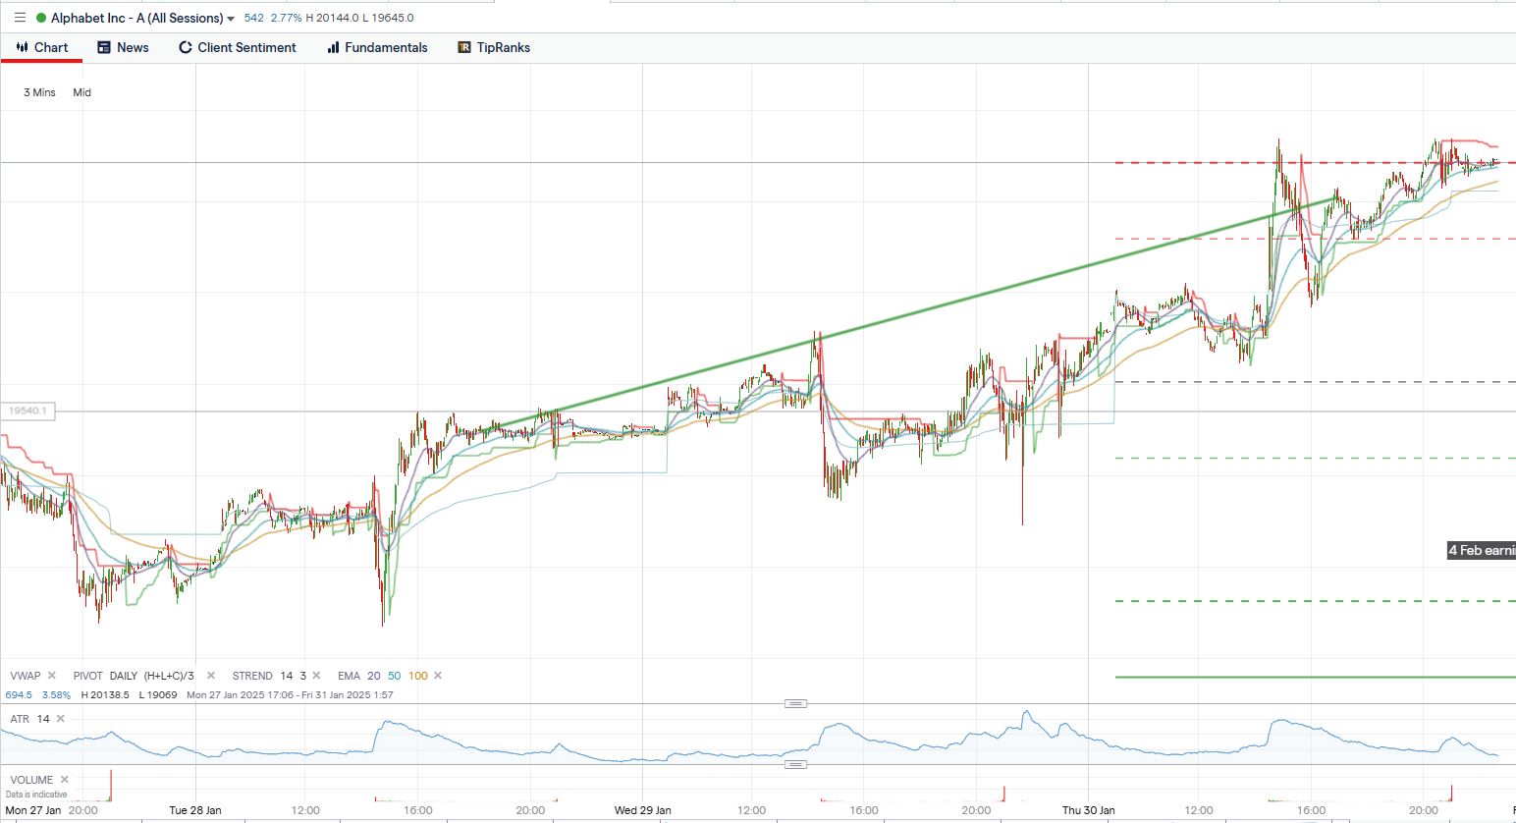Select the Chart tab

coord(42,47)
